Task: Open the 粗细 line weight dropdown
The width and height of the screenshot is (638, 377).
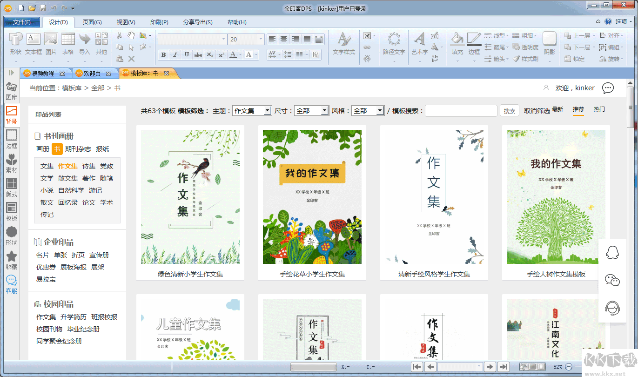Action: pyautogui.click(x=524, y=35)
